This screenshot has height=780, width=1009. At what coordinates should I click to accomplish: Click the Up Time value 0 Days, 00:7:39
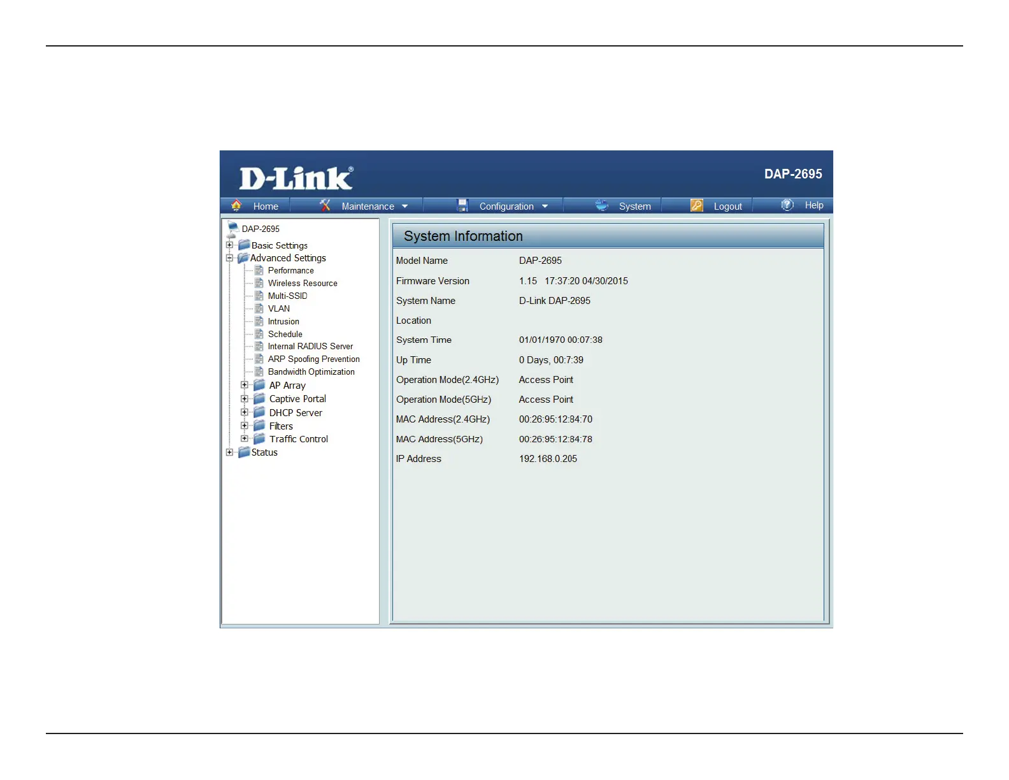pos(551,360)
